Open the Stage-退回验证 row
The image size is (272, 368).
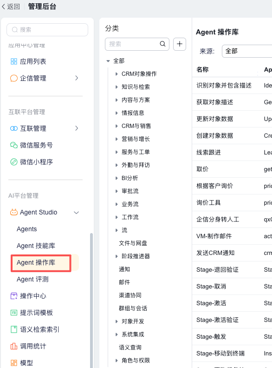pyautogui.click(x=232, y=270)
